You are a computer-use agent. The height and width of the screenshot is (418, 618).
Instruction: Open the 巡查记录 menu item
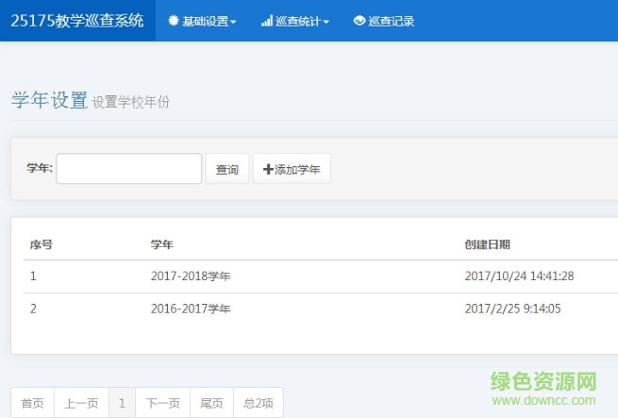click(384, 21)
